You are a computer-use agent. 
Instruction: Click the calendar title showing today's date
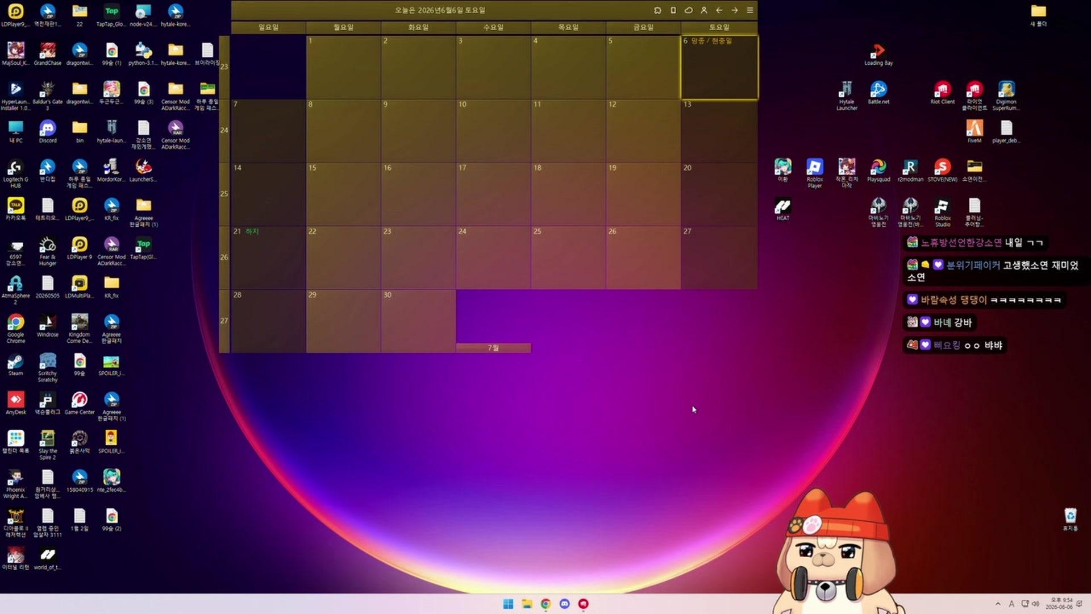[440, 10]
